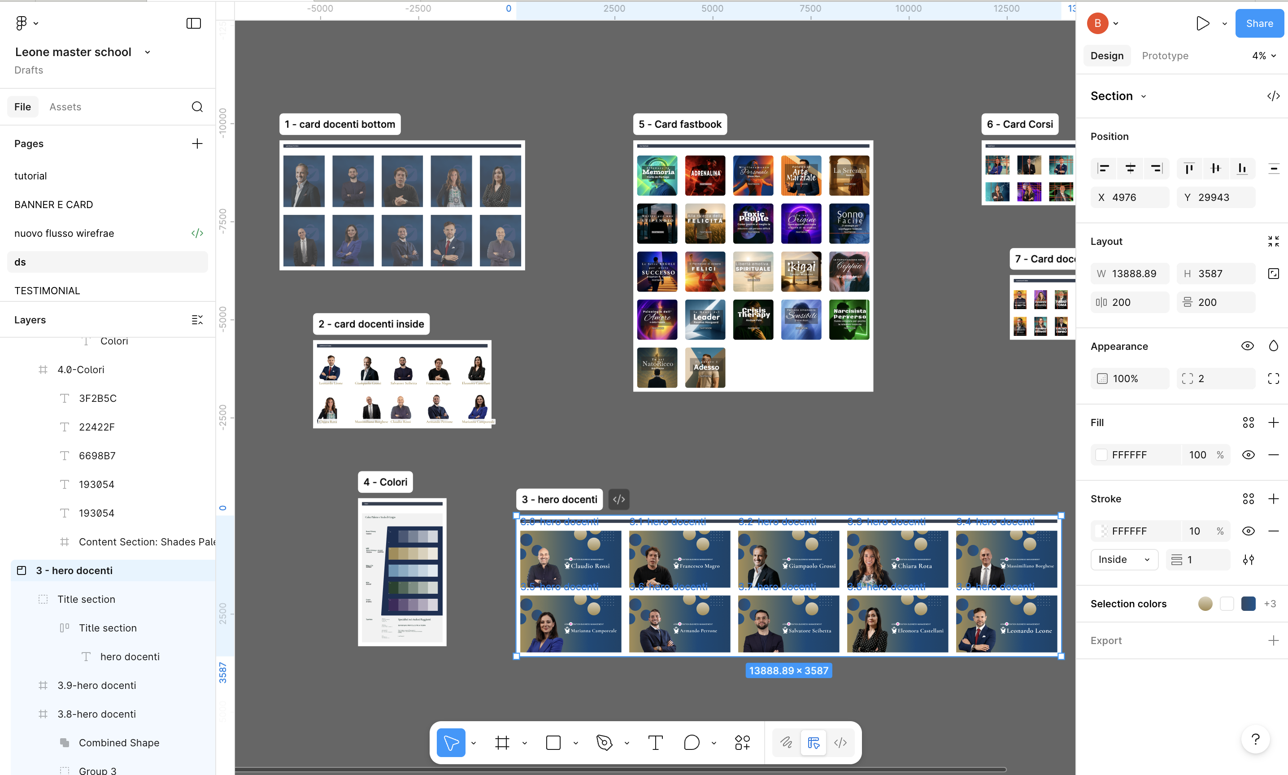This screenshot has width=1288, height=775.
Task: Click the search icon in File panel
Action: (197, 107)
